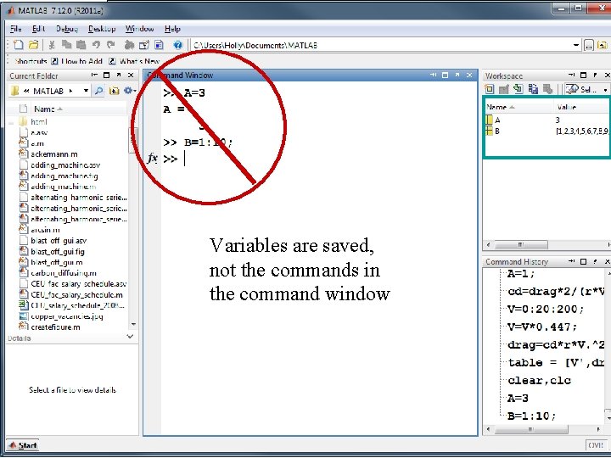Click the Start button
Viewport: 611px width, 458px height.
coord(23,445)
